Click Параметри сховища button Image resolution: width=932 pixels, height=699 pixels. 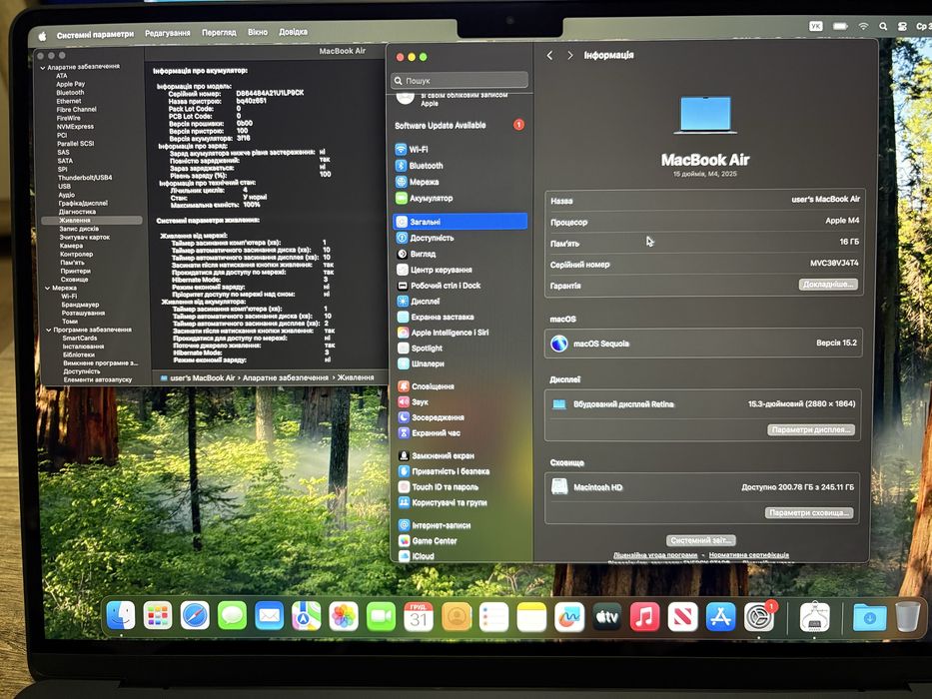(x=809, y=512)
